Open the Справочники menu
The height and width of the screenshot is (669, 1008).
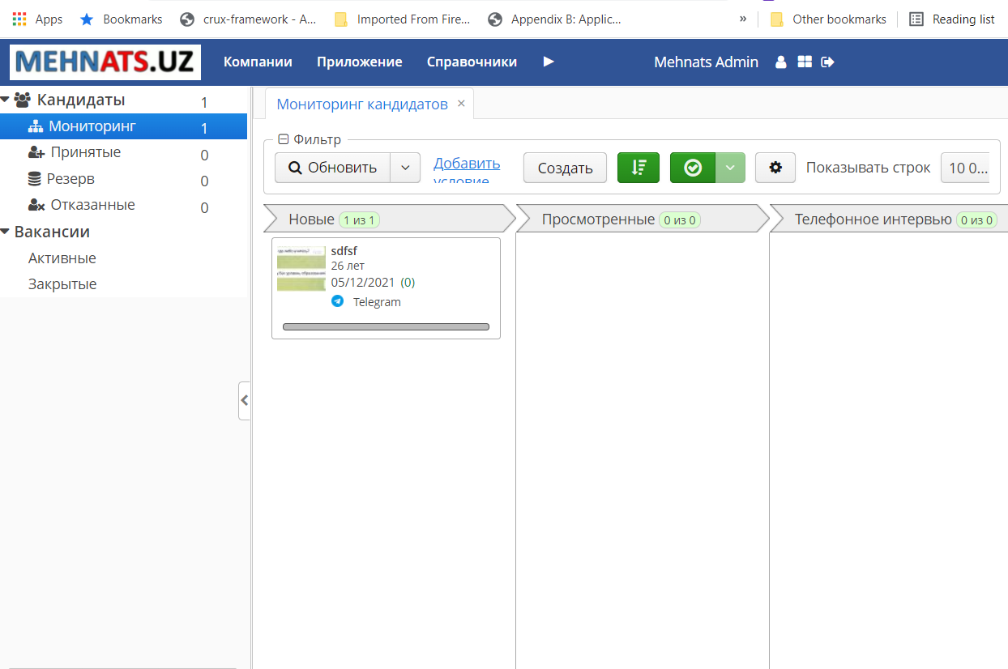click(x=472, y=62)
